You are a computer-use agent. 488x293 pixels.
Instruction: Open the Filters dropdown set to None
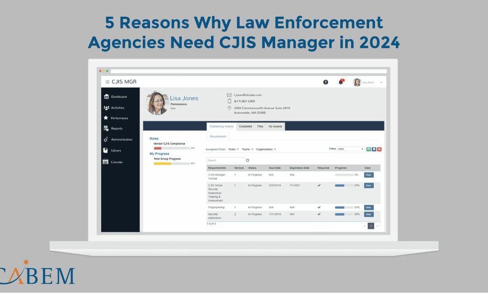point(351,149)
